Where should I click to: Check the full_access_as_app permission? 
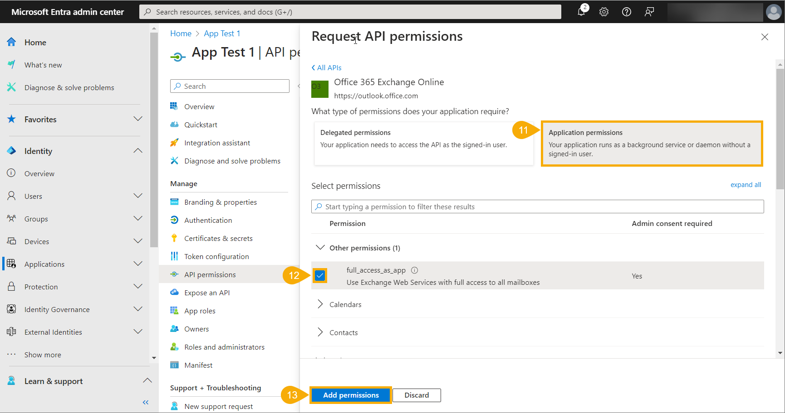[x=320, y=275]
